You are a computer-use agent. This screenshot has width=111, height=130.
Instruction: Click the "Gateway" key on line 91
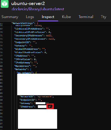25,103
